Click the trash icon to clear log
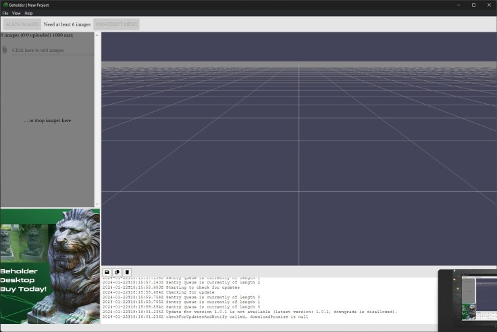 [127, 272]
